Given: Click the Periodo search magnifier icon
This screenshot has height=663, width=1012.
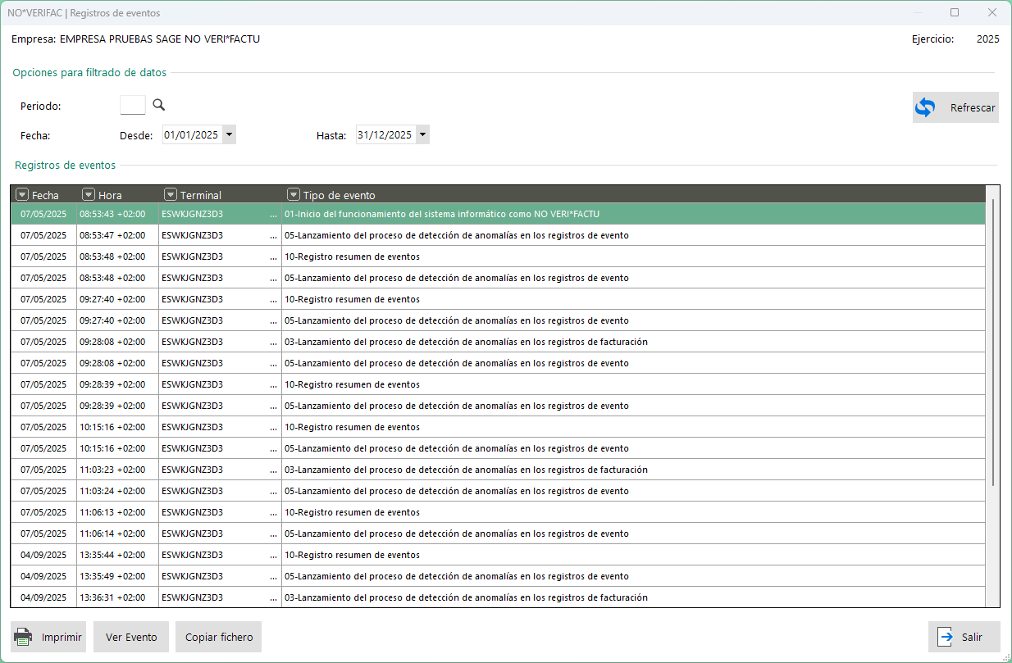Looking at the screenshot, I should tap(159, 105).
